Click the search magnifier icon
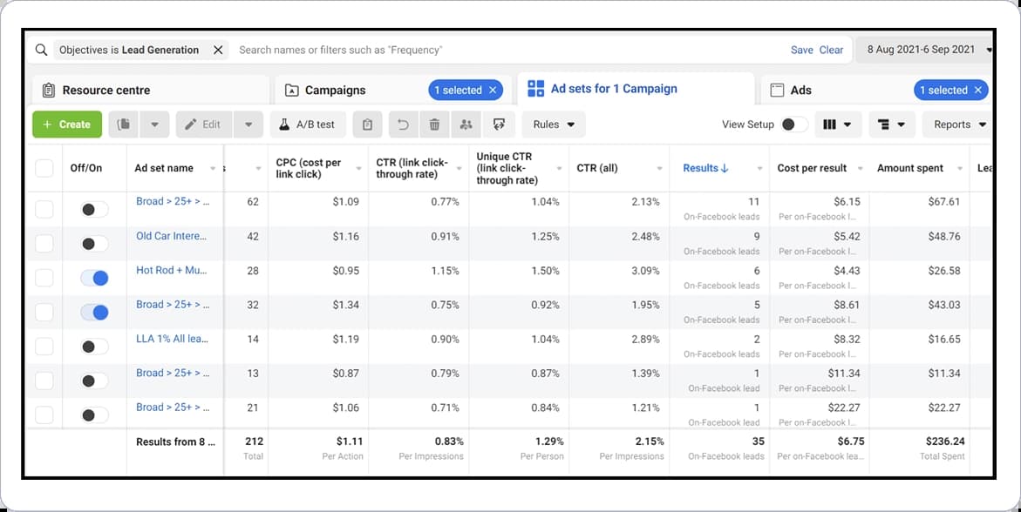 [42, 51]
